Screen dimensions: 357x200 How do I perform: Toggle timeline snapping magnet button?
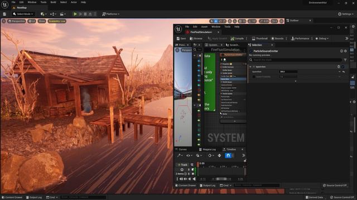coord(228,156)
